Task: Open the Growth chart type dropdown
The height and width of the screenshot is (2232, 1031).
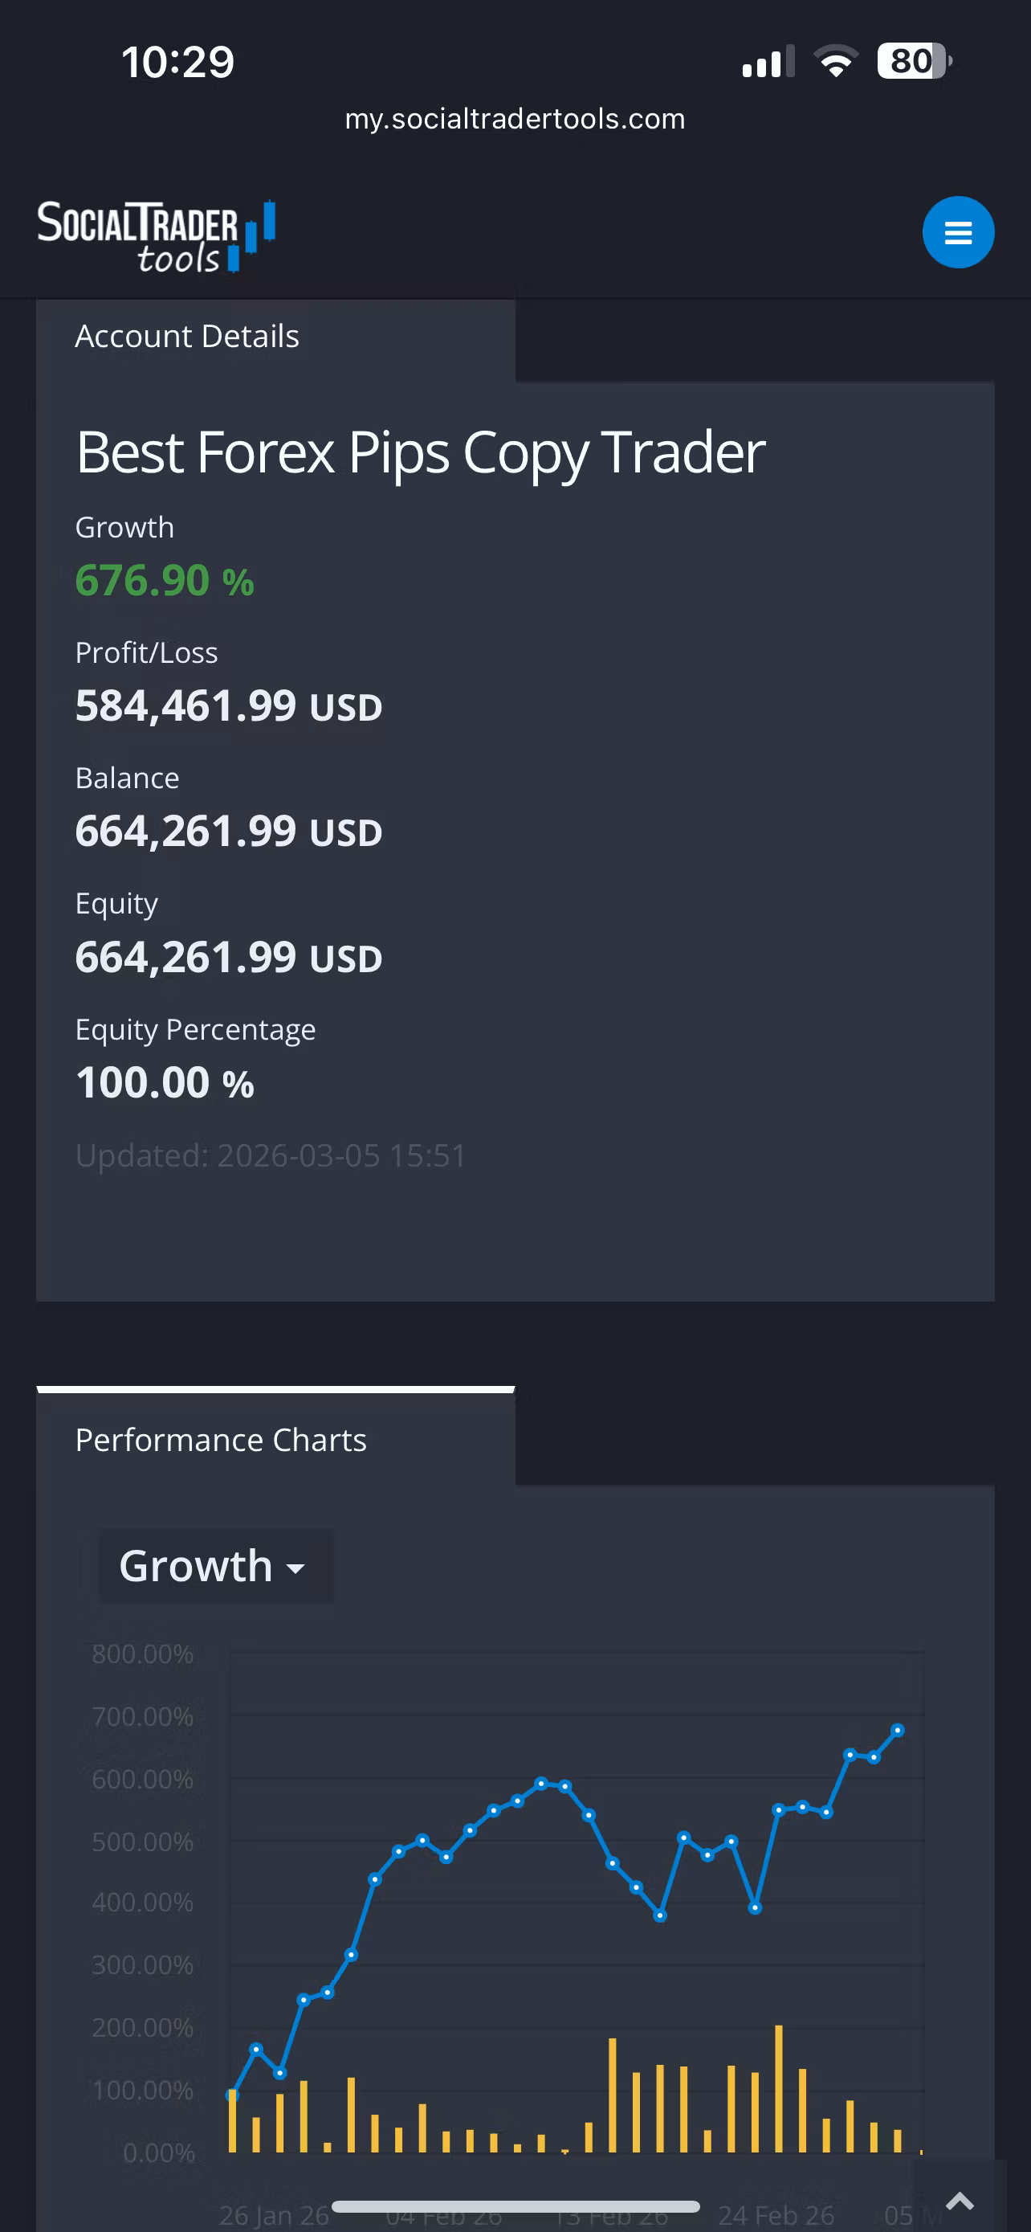Action: [x=213, y=1566]
